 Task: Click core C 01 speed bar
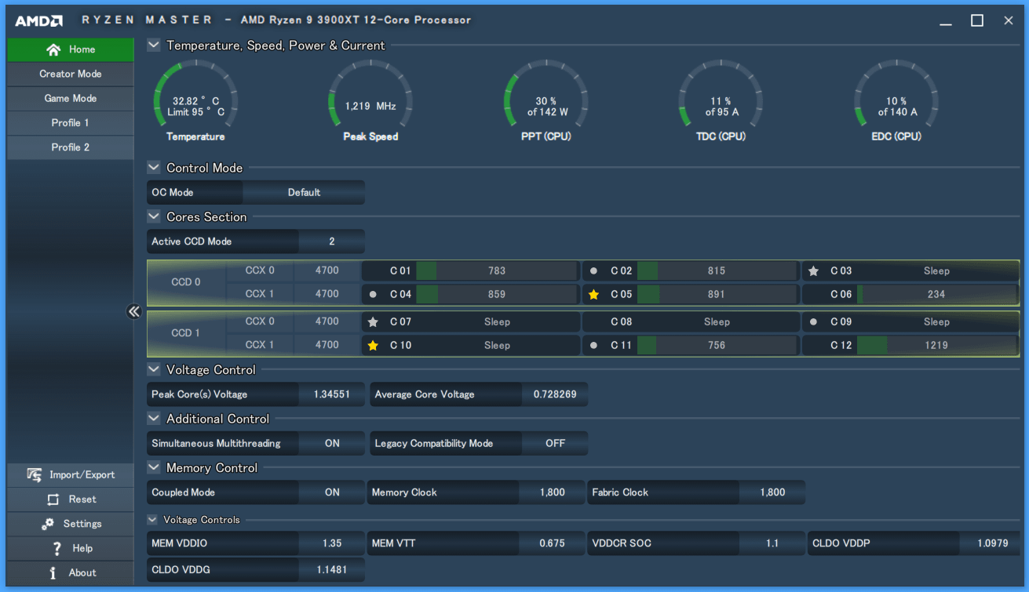click(x=497, y=271)
